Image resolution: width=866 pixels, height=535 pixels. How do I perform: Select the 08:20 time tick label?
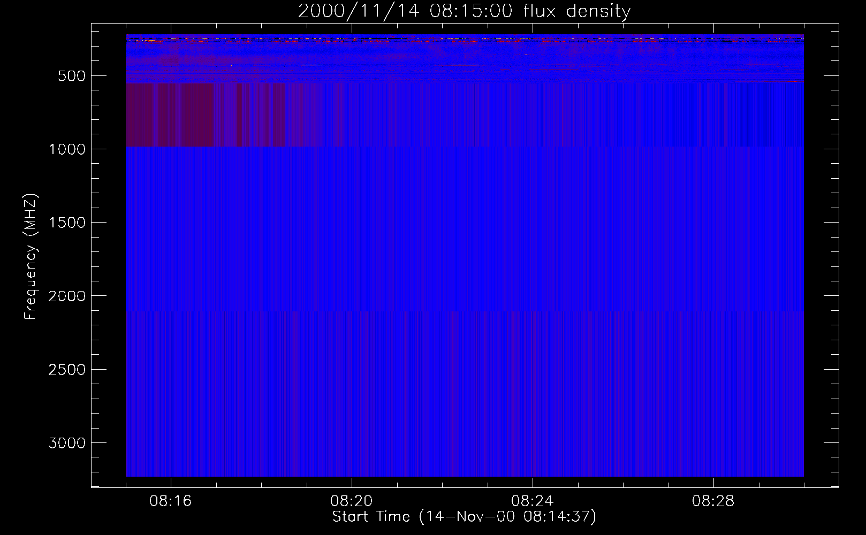coord(352,501)
